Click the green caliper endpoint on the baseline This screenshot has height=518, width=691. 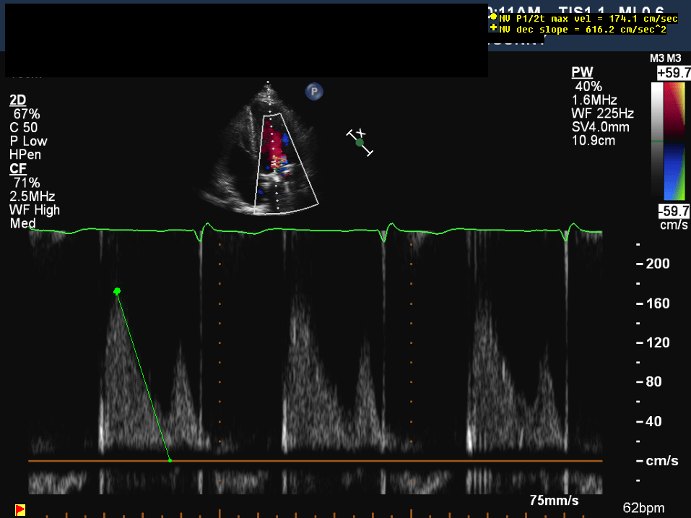(x=170, y=460)
